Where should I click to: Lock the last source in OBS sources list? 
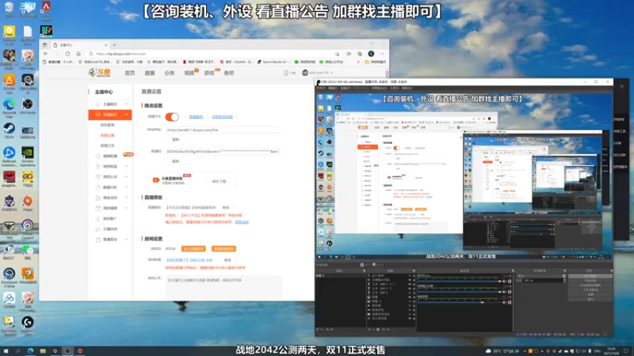(x=414, y=319)
